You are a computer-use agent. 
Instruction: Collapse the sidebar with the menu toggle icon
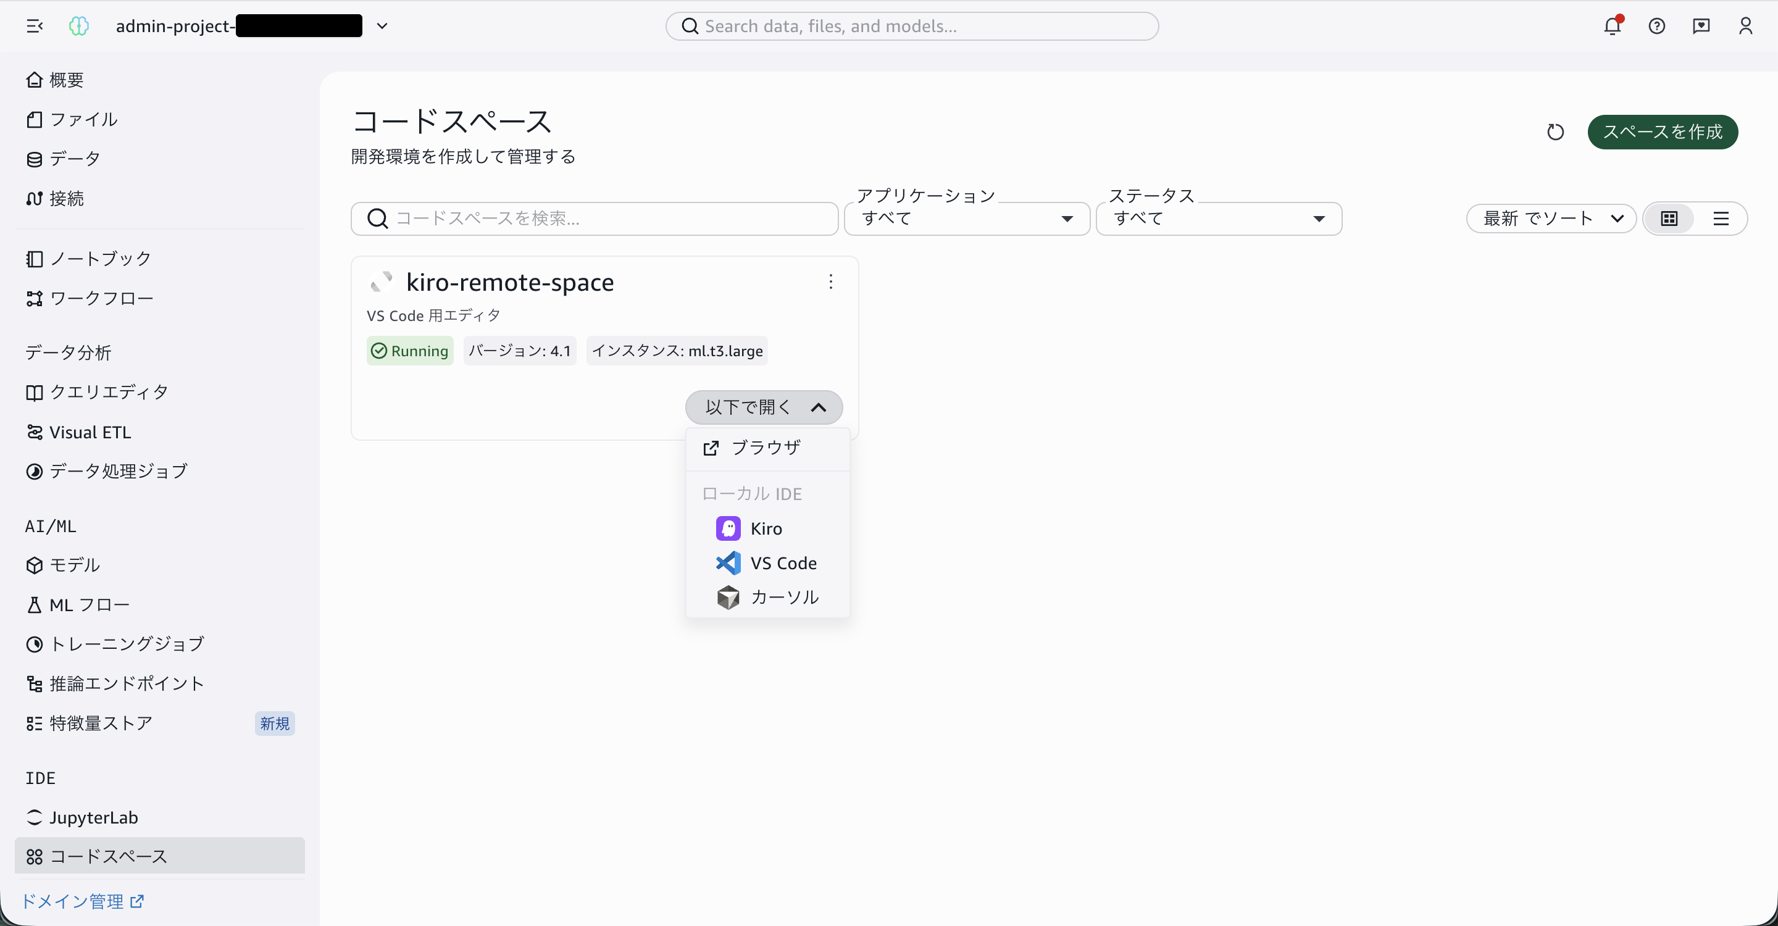[x=35, y=26]
